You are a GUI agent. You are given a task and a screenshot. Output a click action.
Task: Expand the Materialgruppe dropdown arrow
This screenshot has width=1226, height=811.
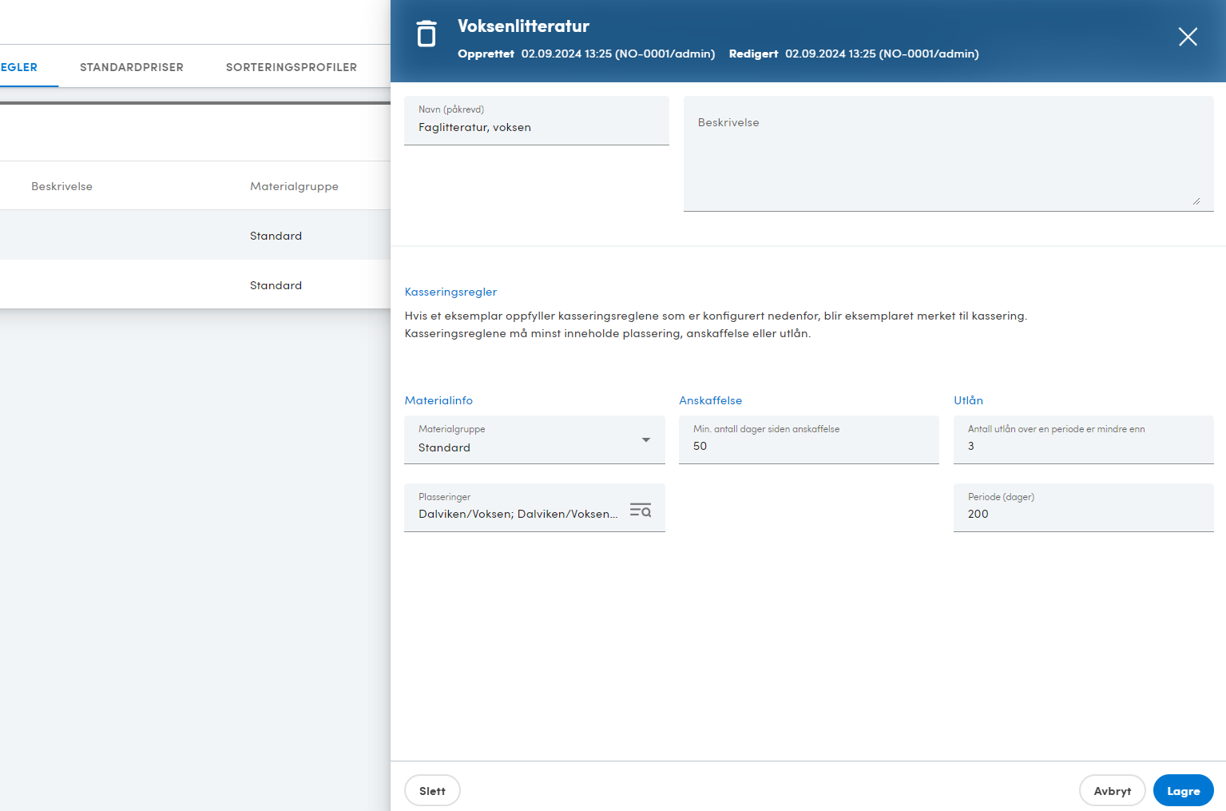pos(646,440)
